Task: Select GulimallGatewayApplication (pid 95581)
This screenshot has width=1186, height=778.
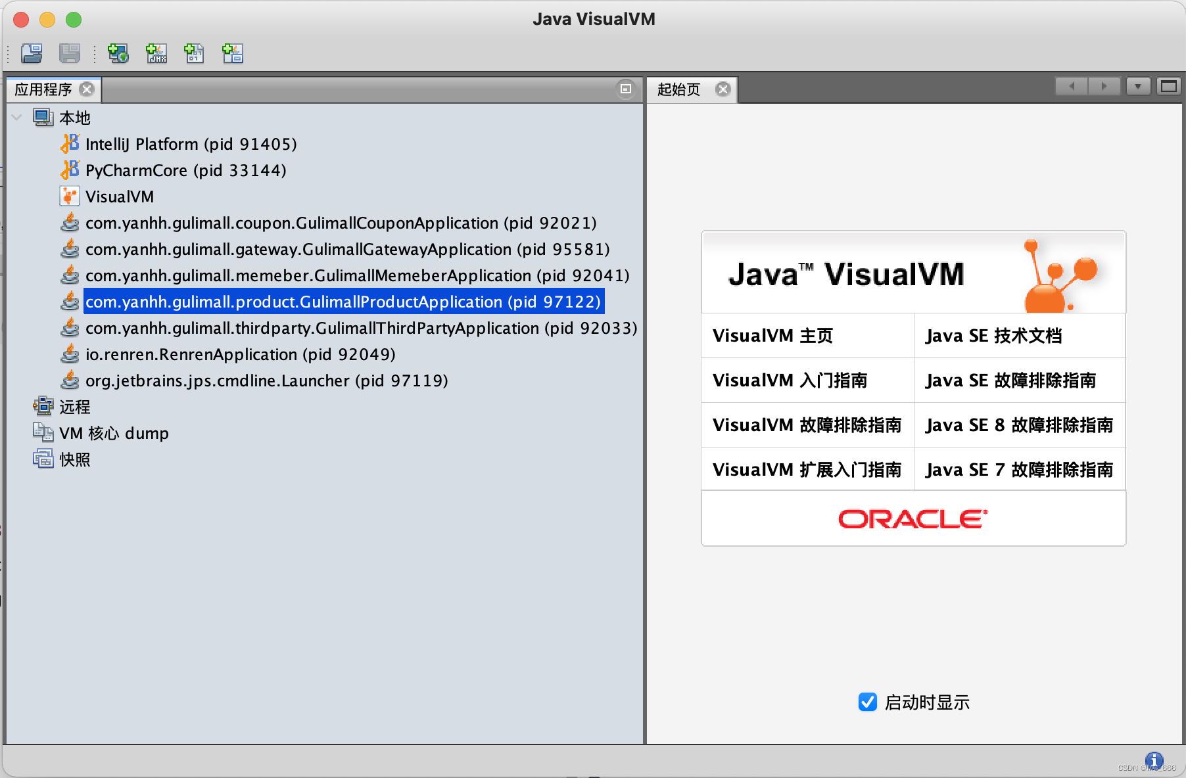Action: point(348,249)
